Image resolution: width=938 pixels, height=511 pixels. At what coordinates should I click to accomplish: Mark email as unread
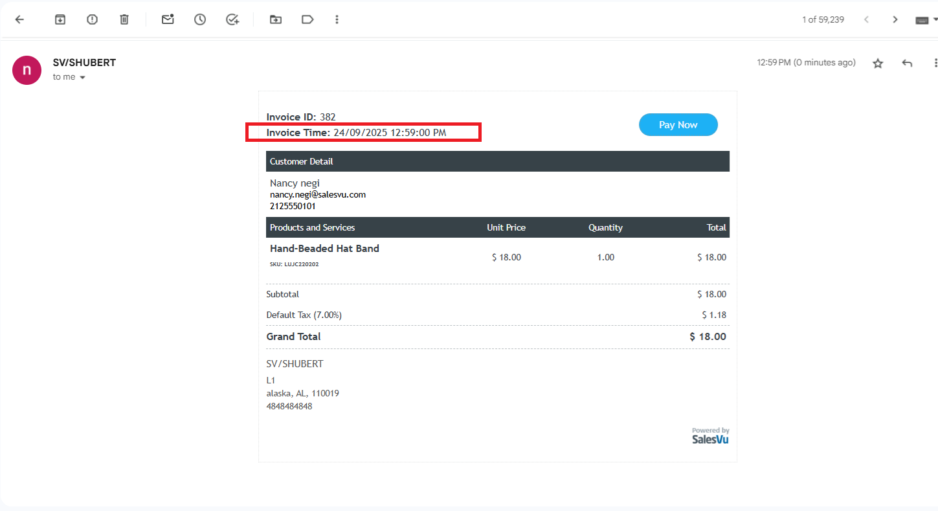click(x=168, y=19)
